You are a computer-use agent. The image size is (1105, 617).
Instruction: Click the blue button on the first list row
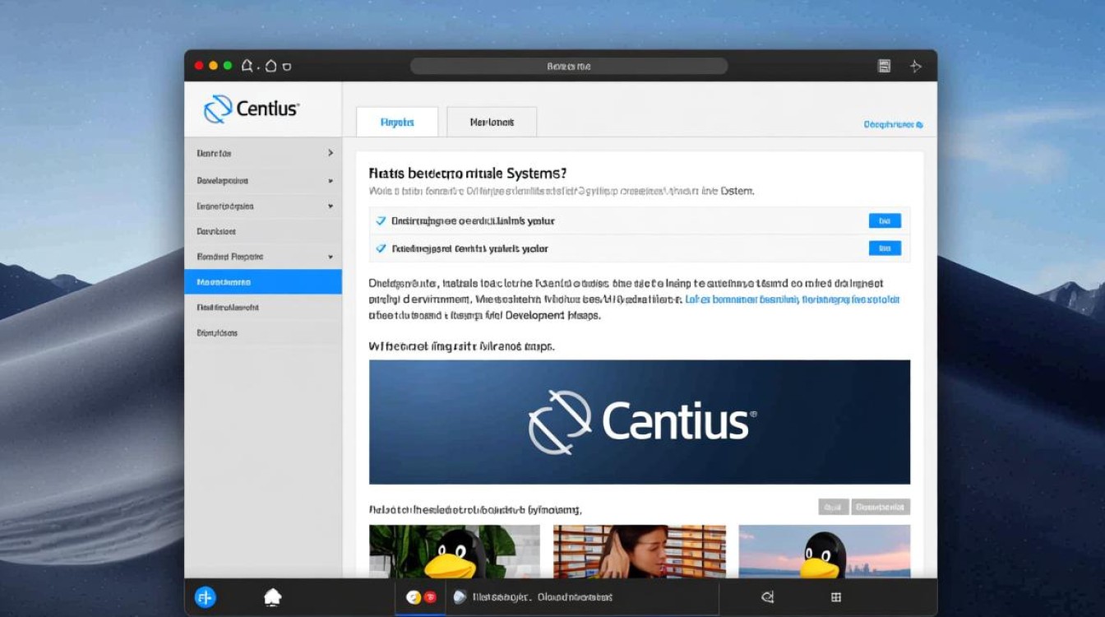tap(885, 220)
